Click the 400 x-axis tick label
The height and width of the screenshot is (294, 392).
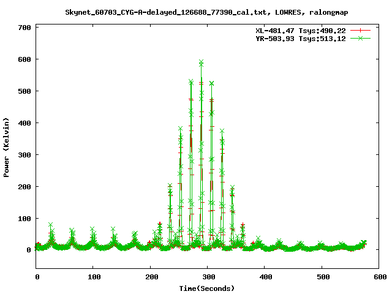[265, 277]
